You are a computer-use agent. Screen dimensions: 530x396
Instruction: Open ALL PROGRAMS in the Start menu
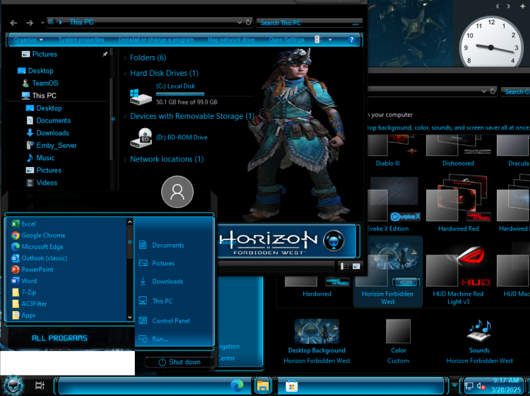tap(59, 338)
